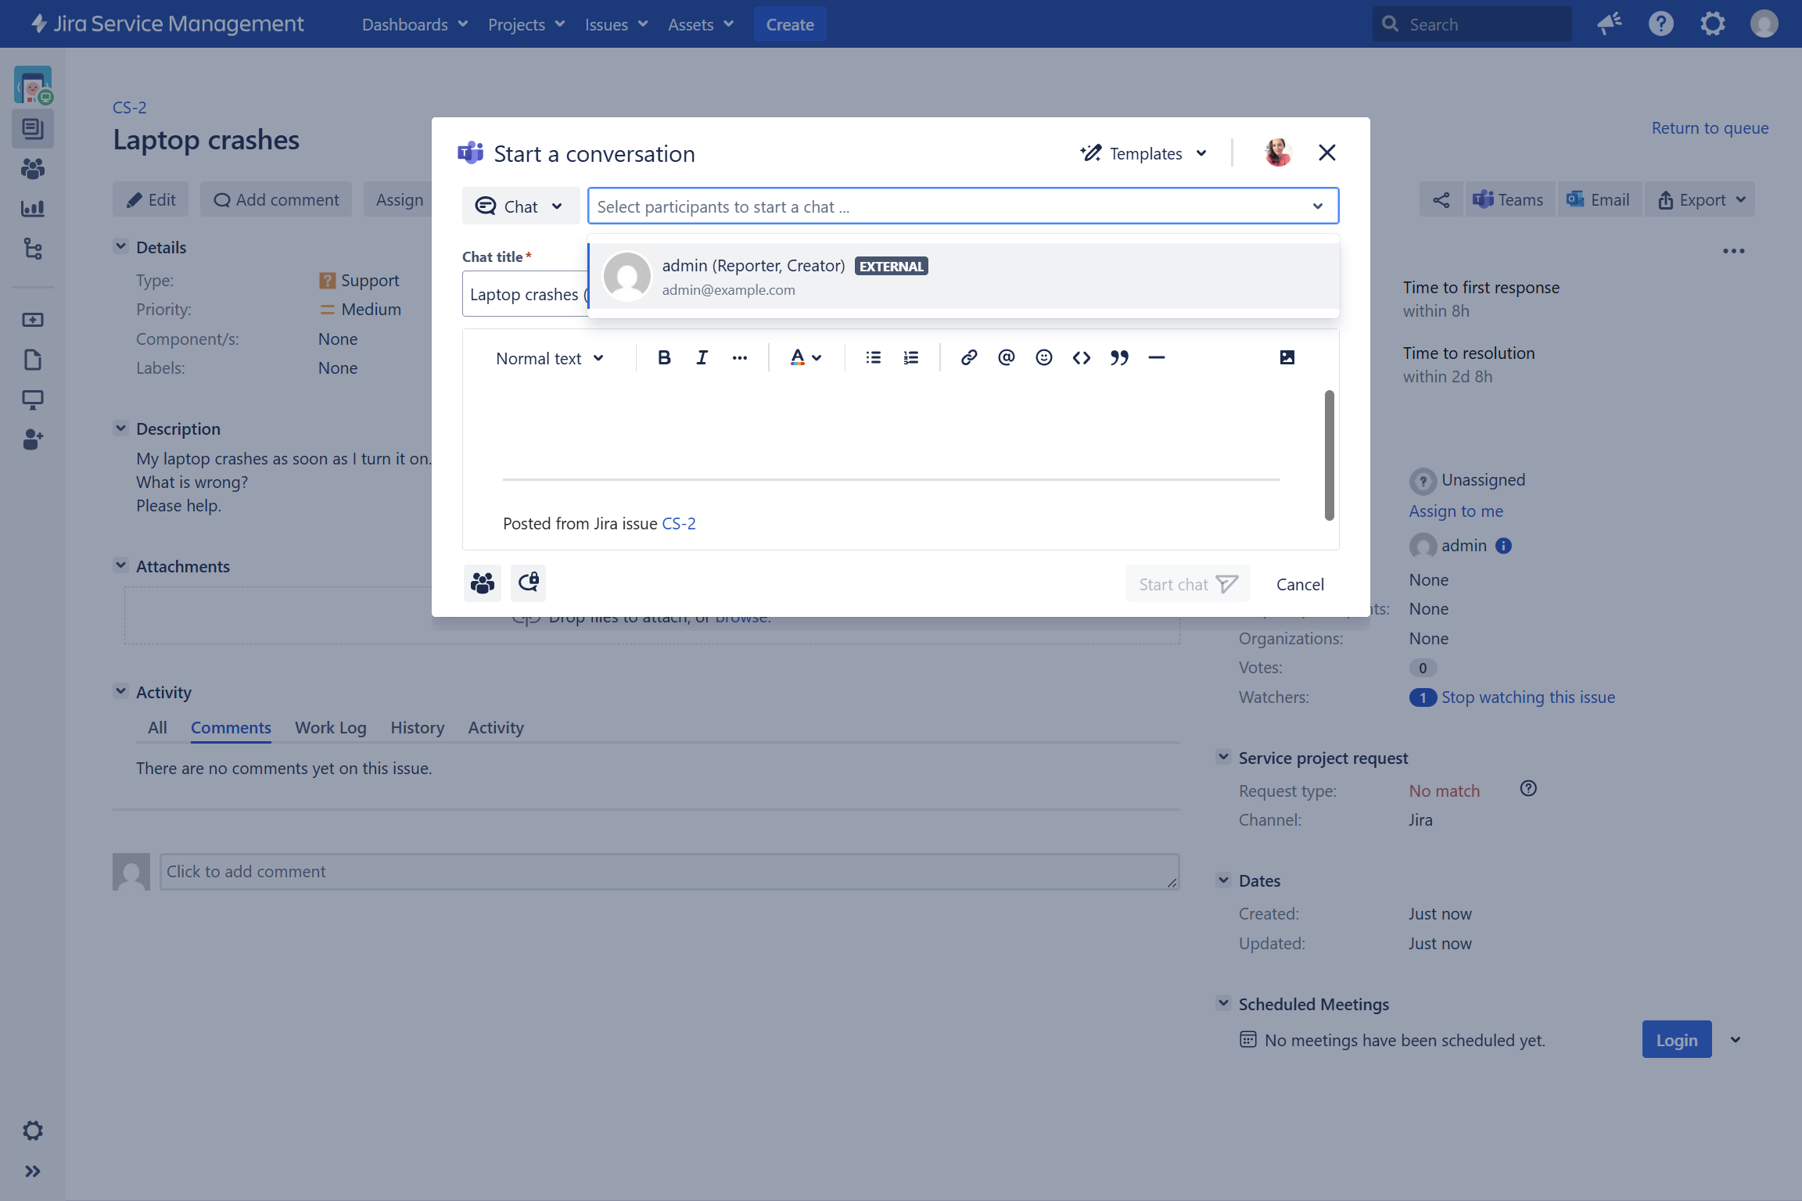1802x1201 pixels.
Task: Toggle the private chat lock button
Action: pos(528,583)
